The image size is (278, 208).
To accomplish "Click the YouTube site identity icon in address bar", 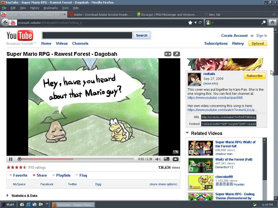I will click(x=13, y=22).
